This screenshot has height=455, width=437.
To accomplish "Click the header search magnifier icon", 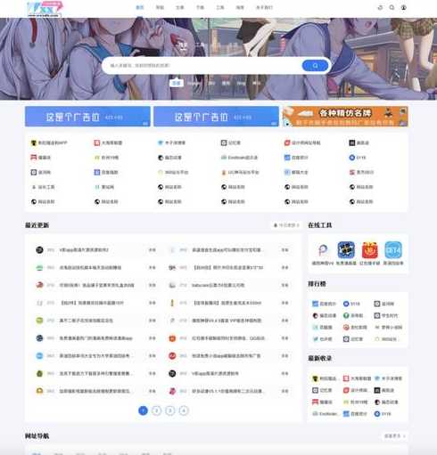I will click(x=392, y=7).
